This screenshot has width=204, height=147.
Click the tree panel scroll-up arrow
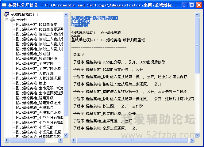[66, 15]
